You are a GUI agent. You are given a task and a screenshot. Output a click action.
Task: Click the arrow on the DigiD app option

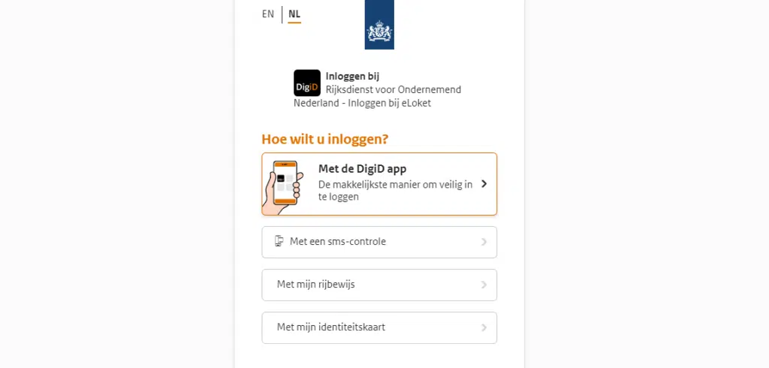pos(484,183)
